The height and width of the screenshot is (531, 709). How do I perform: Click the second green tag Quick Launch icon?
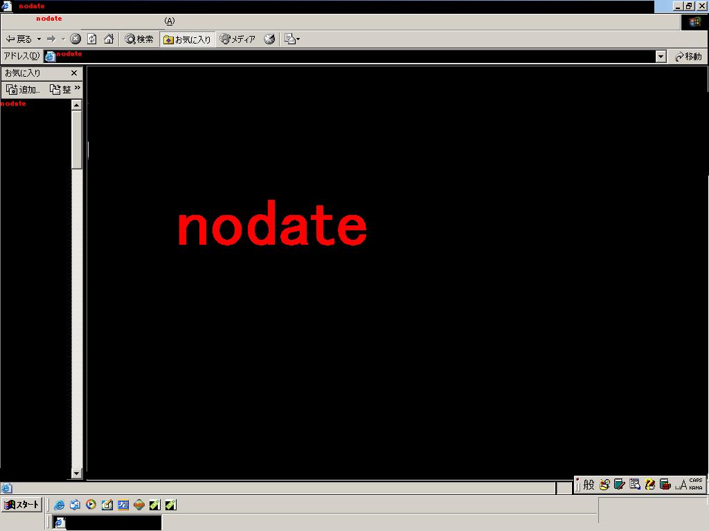(171, 505)
